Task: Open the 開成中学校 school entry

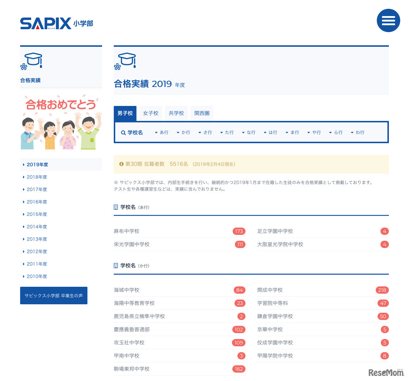Action: click(x=270, y=290)
